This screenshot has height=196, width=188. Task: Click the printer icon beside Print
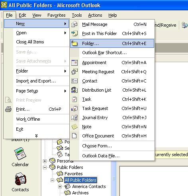point(8,109)
